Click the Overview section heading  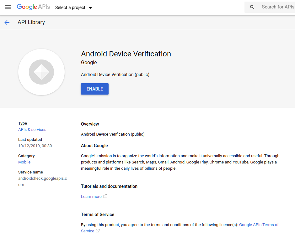[90, 124]
